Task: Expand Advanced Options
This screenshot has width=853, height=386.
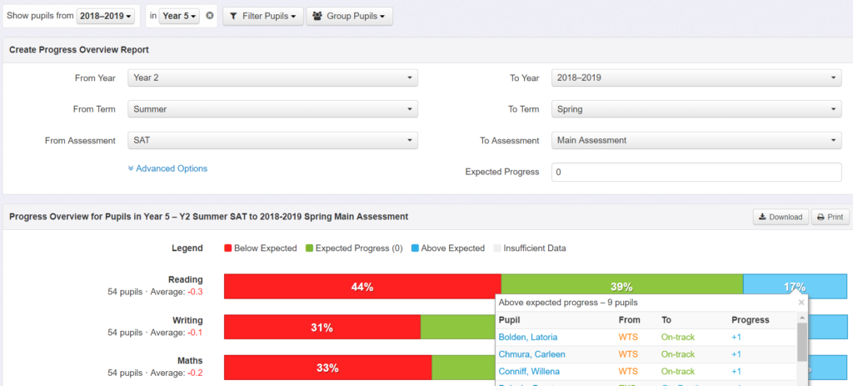Action: coord(167,168)
